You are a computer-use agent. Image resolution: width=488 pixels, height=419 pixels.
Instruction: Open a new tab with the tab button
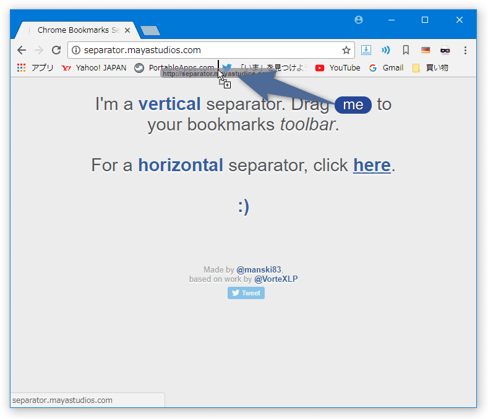[x=150, y=30]
